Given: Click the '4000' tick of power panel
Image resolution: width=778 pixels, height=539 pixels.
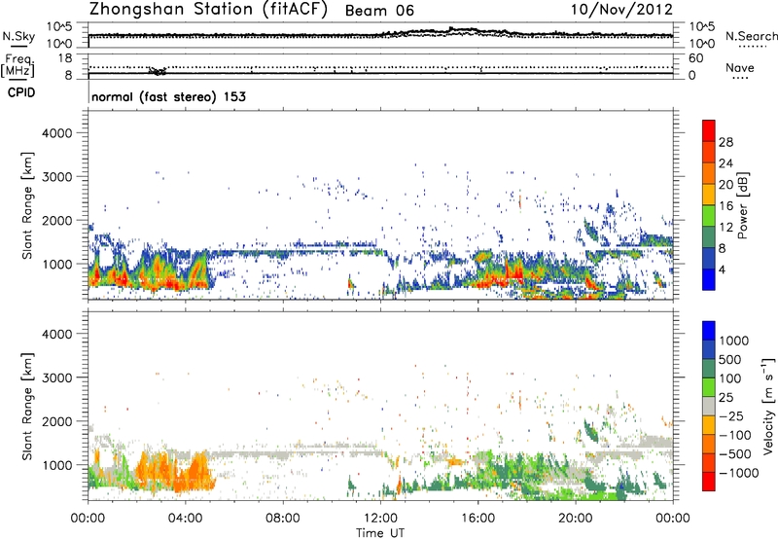Looking at the screenshot, I should click(56, 133).
